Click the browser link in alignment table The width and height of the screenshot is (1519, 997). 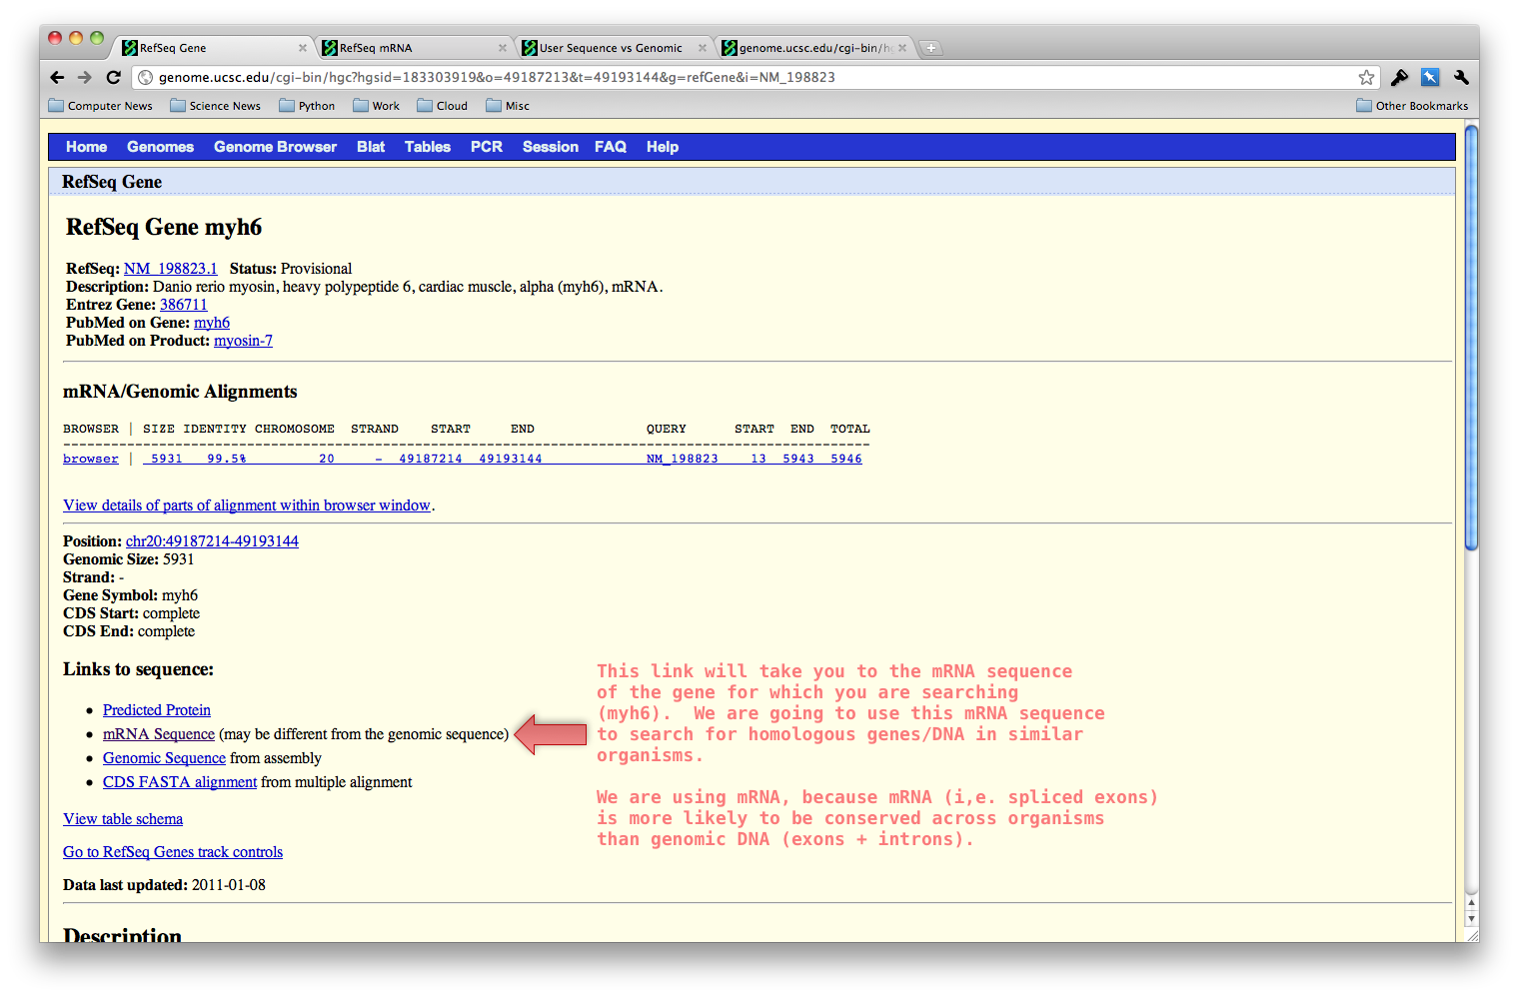click(91, 459)
